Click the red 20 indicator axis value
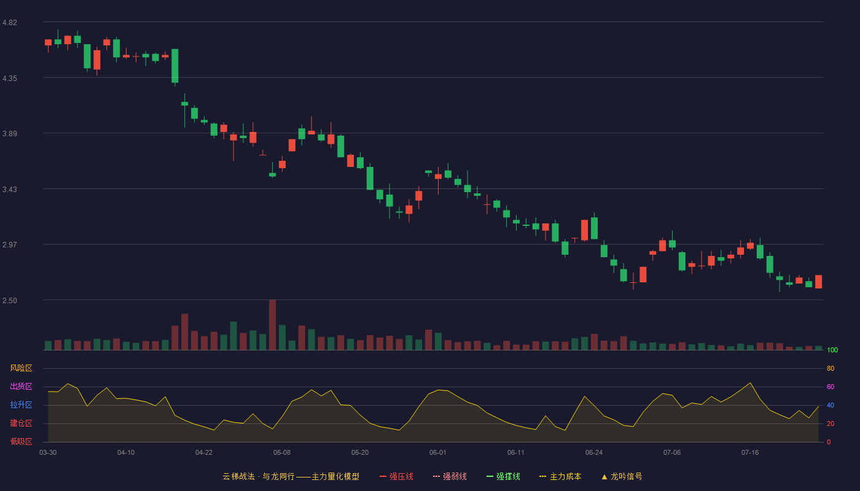Screen dimensions: 860x491 coord(831,423)
